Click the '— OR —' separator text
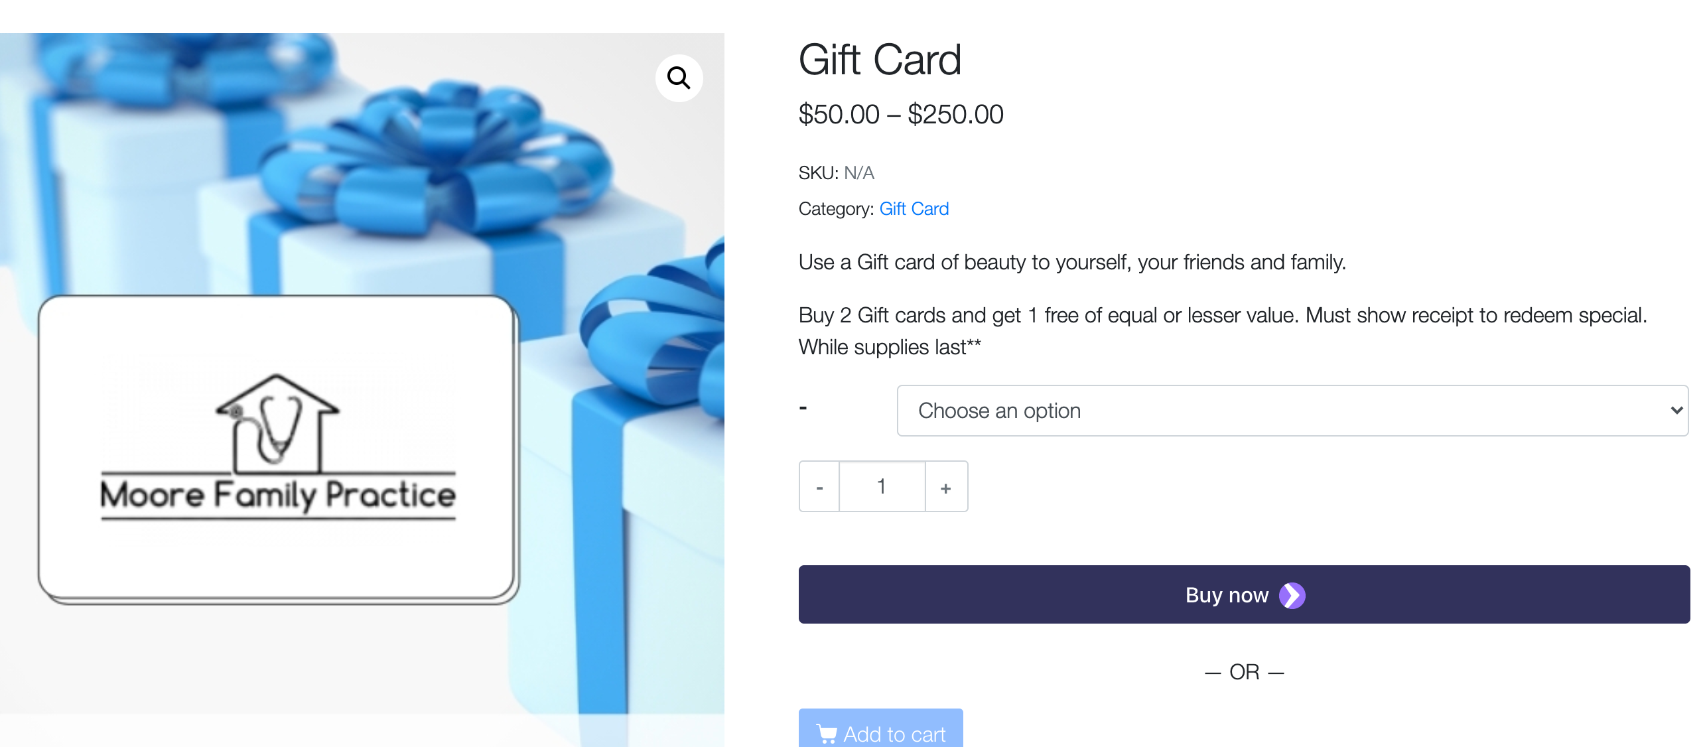1705x747 pixels. coord(1244,672)
